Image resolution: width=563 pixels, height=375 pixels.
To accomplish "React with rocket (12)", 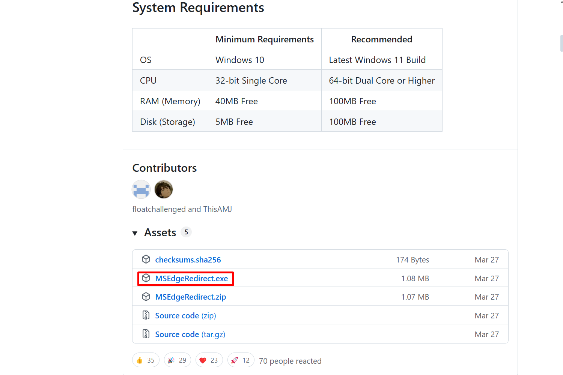I will pos(241,360).
